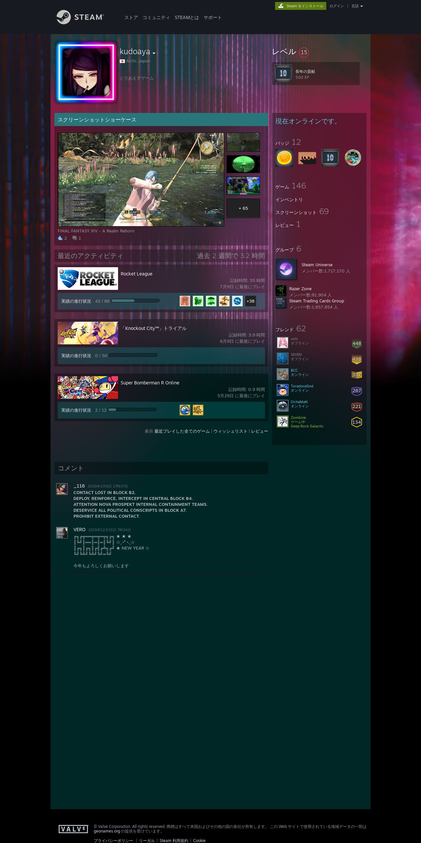Open the Knockout City game banner
This screenshot has height=843, width=421.
pyautogui.click(x=88, y=333)
